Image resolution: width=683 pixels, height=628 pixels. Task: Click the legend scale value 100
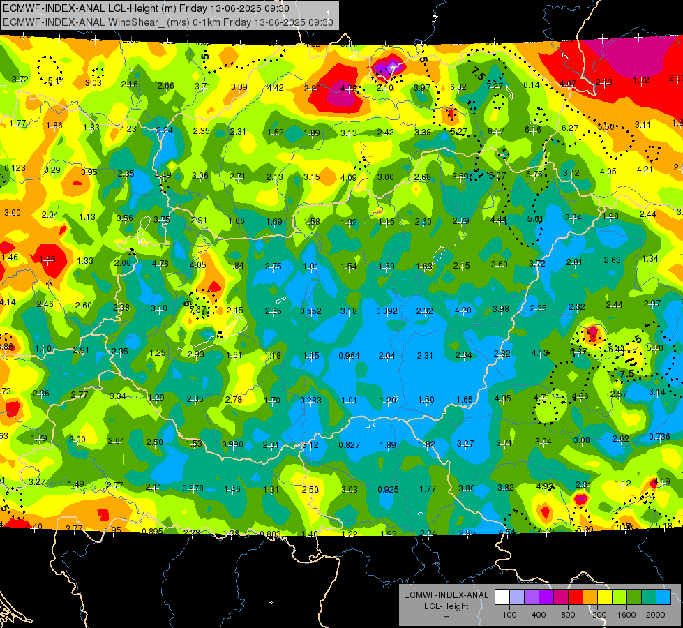click(509, 615)
